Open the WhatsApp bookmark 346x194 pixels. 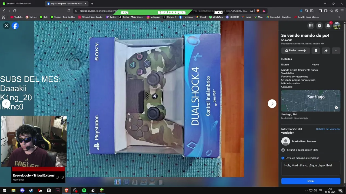coord(216,17)
